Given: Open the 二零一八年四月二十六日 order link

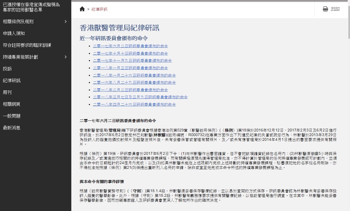Looking at the screenshot, I should (134, 104).
